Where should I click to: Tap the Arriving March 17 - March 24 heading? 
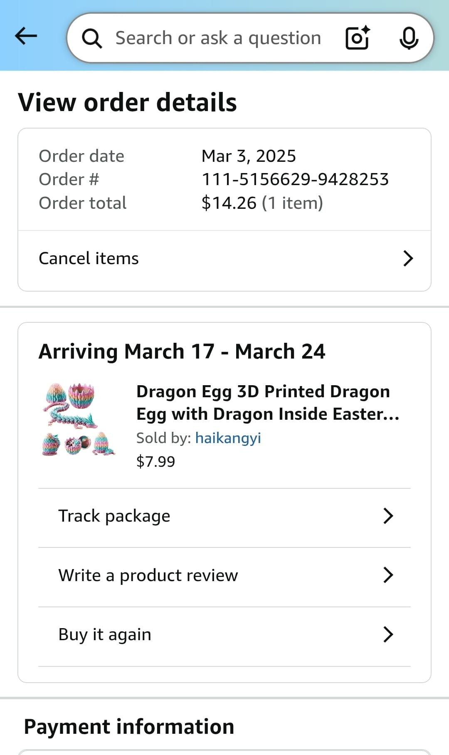(x=182, y=352)
